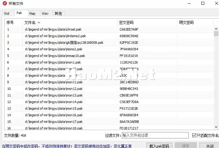Image resolution: width=219 pixels, height=148 pixels.
Task: Click the cipher password 7F9A969394
Action: click(x=129, y=49)
